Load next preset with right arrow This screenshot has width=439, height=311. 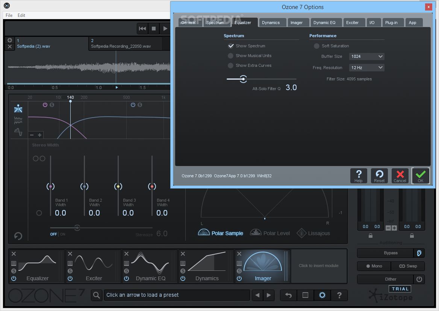(269, 295)
